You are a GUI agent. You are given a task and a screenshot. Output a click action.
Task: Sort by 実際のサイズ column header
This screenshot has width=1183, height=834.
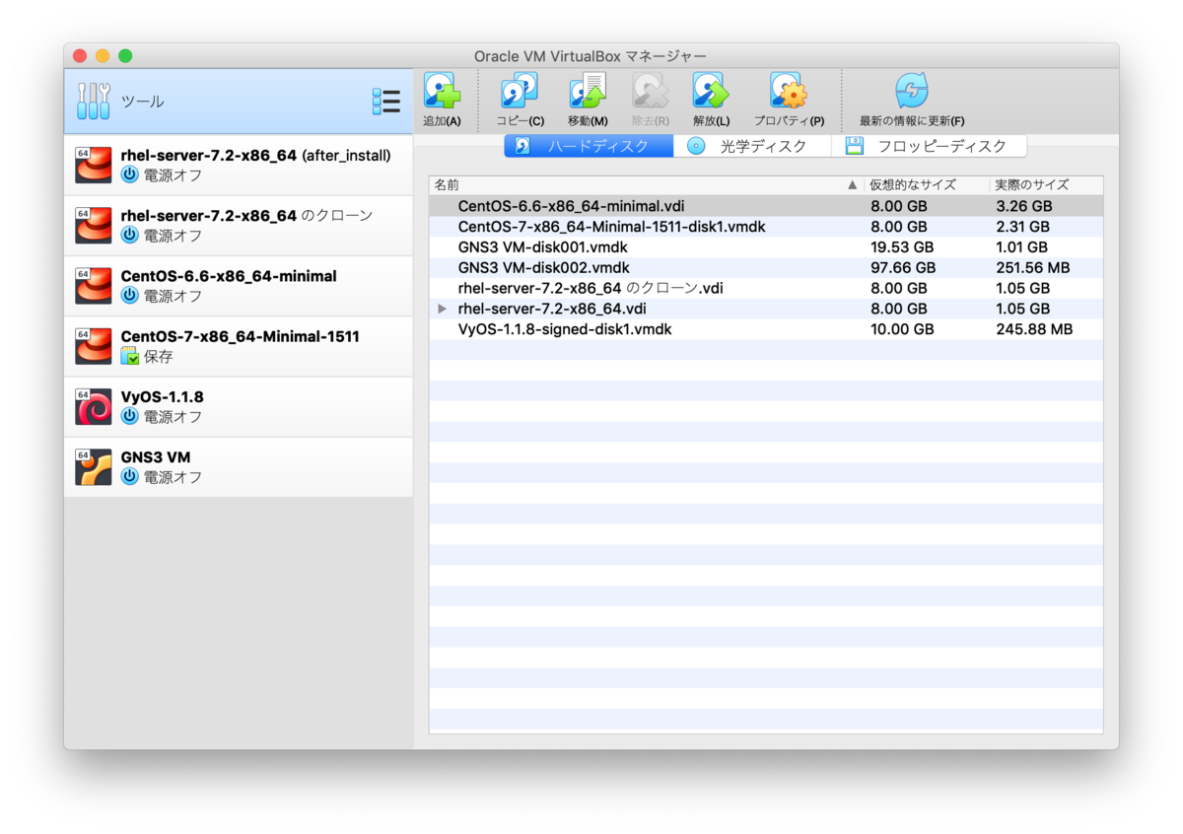pyautogui.click(x=1046, y=185)
